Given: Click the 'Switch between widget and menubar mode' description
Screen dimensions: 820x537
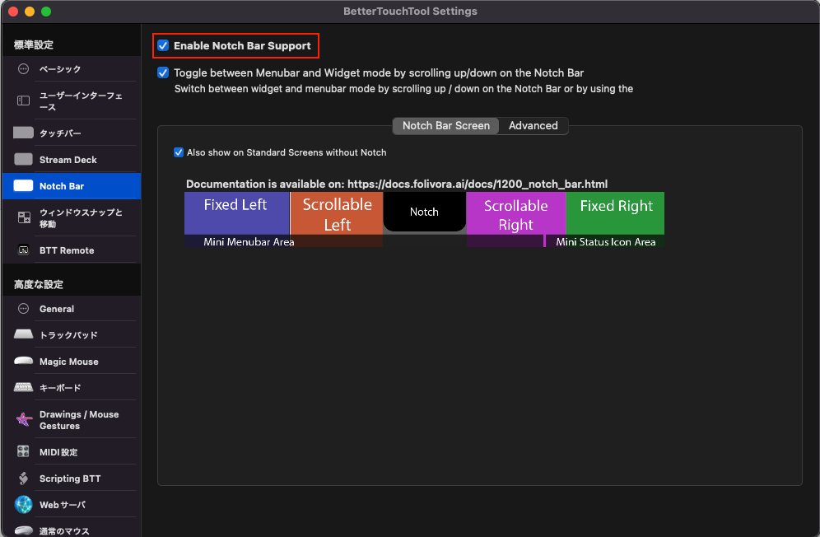Looking at the screenshot, I should [x=403, y=88].
